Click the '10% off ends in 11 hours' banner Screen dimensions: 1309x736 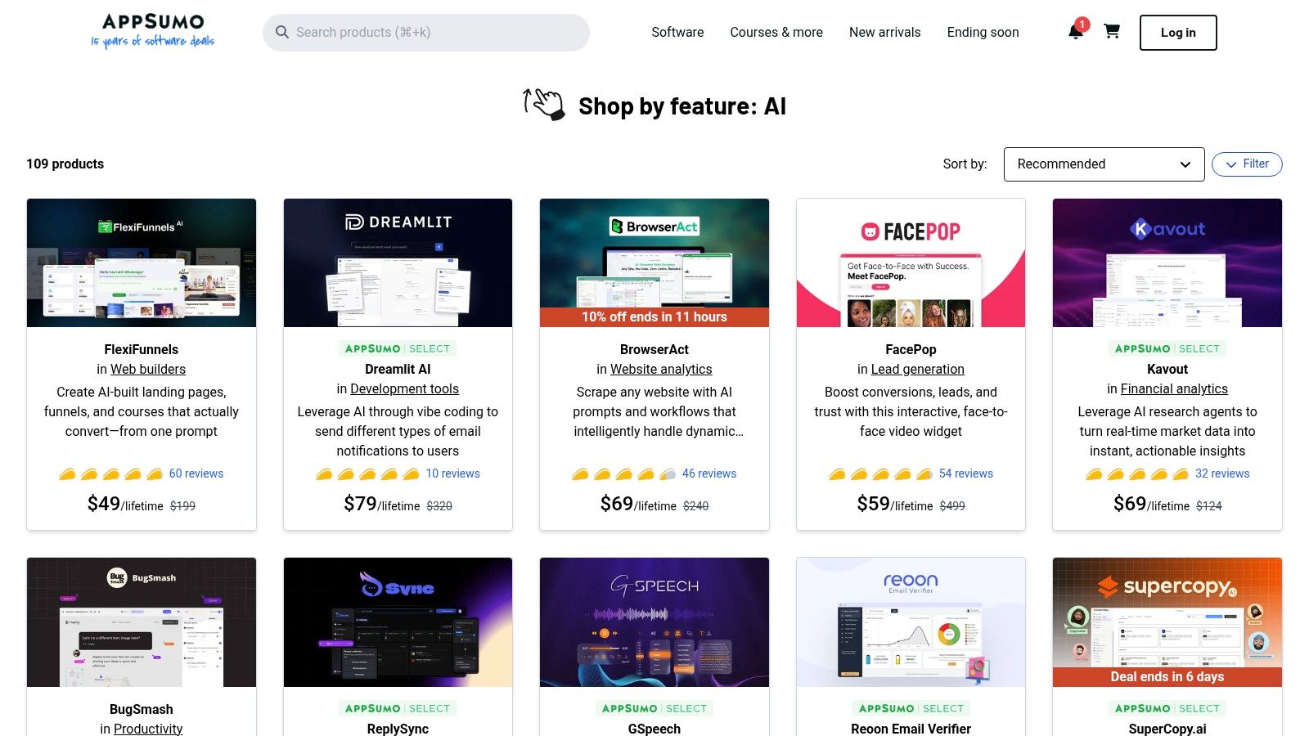(x=654, y=317)
